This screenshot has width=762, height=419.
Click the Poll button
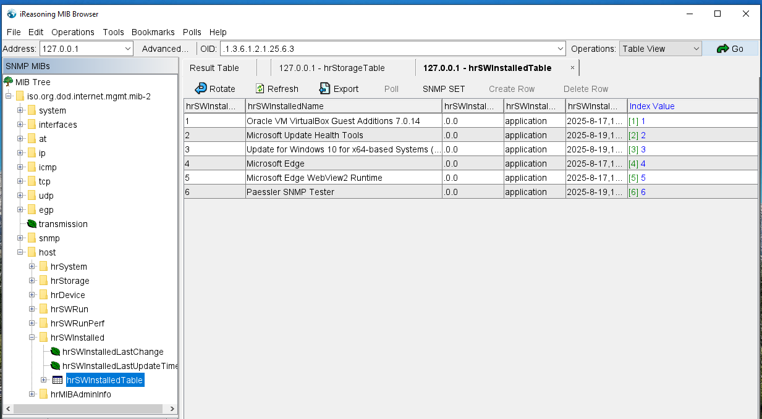[391, 89]
